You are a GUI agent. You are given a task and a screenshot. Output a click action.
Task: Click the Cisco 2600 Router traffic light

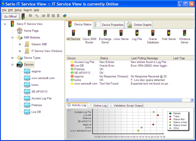tap(89, 33)
